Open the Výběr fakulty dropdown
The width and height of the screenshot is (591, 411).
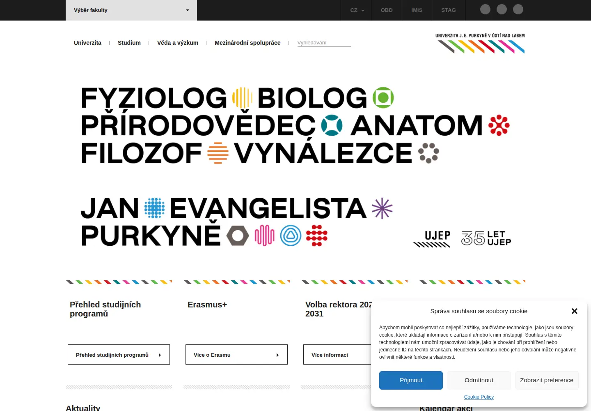pos(131,10)
